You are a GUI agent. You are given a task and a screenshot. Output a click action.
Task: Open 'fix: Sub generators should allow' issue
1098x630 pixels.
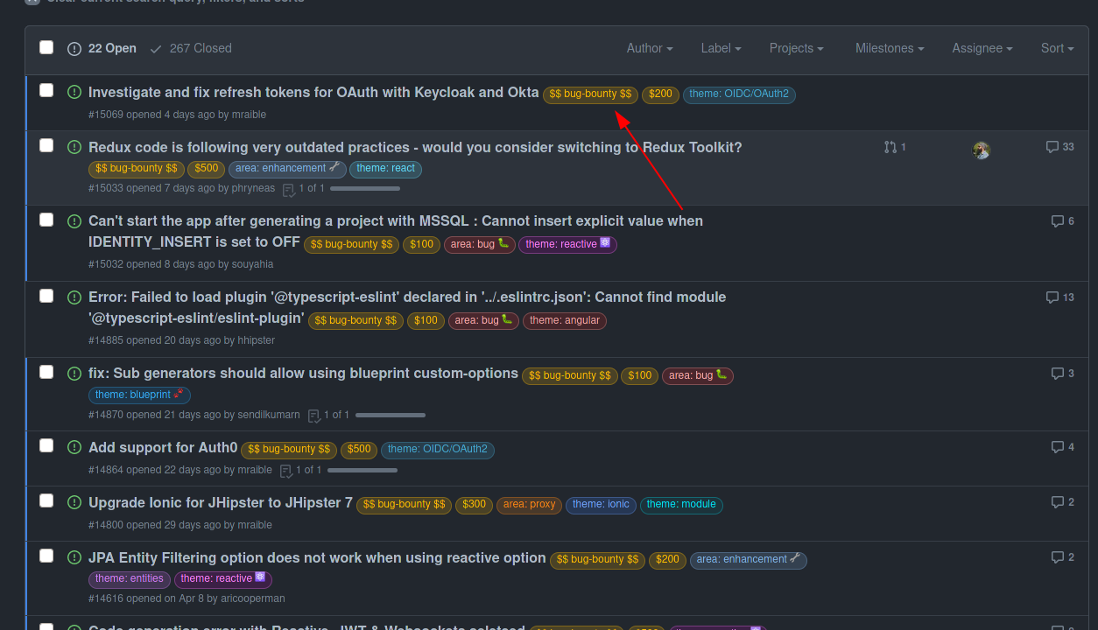303,373
